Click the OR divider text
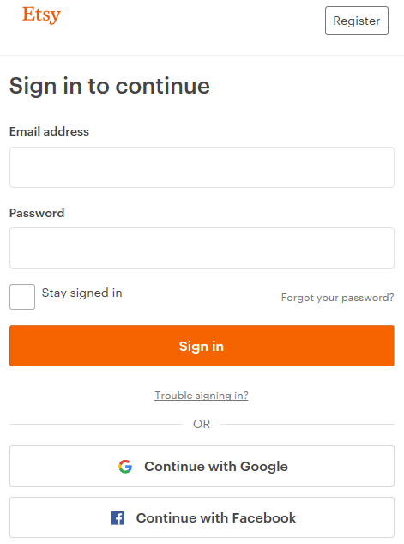The image size is (404, 544). pyautogui.click(x=202, y=424)
